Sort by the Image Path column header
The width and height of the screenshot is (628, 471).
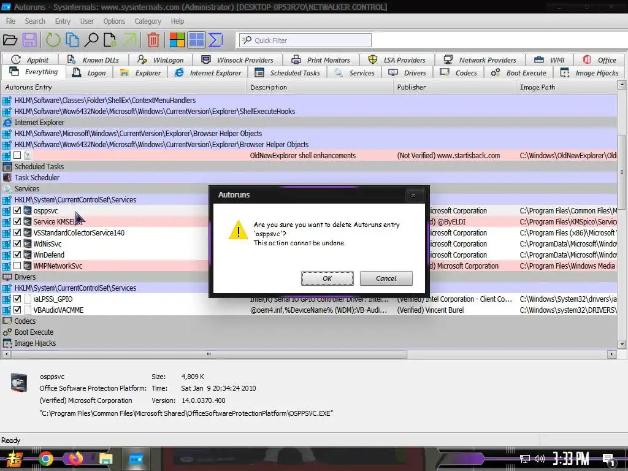[566, 87]
